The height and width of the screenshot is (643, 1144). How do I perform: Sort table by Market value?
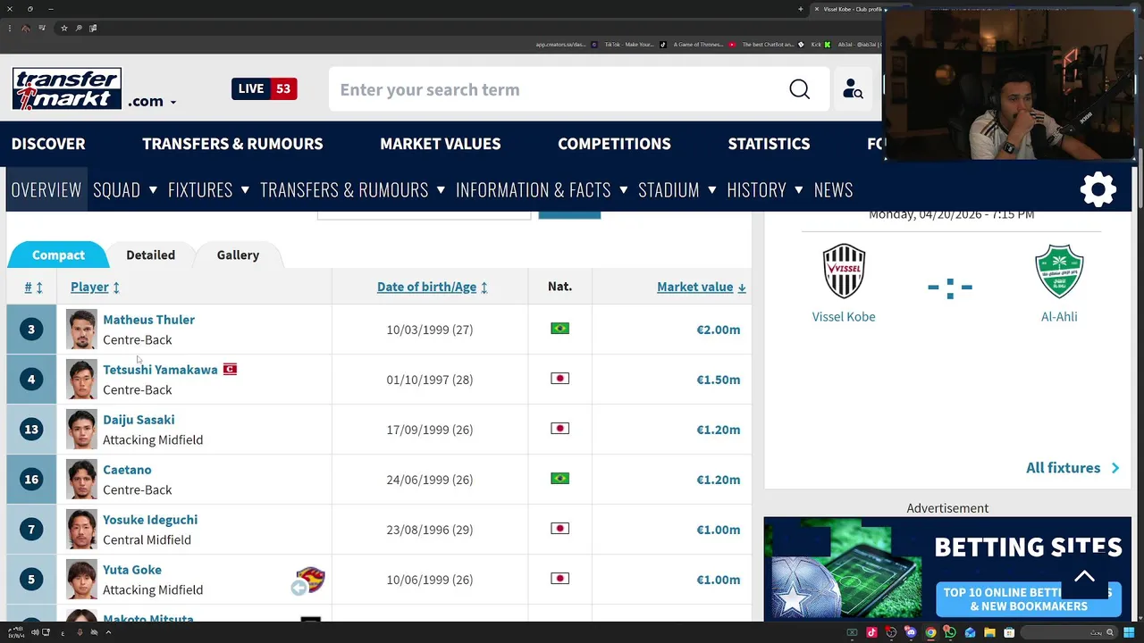(702, 287)
